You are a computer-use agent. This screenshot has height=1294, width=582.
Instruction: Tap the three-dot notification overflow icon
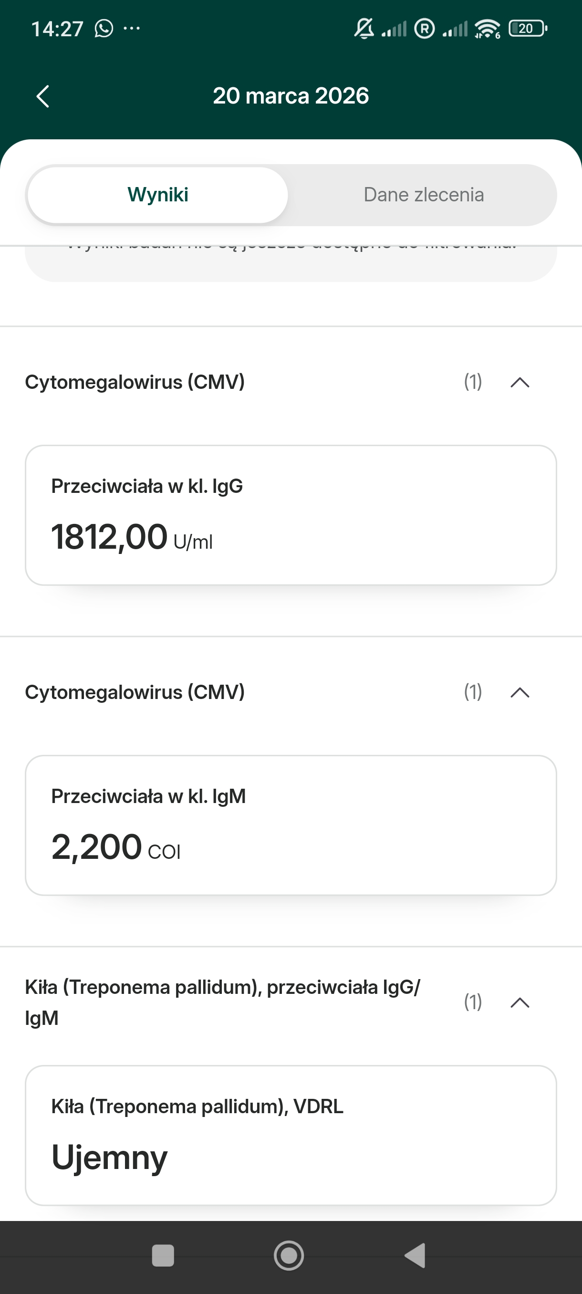[132, 29]
